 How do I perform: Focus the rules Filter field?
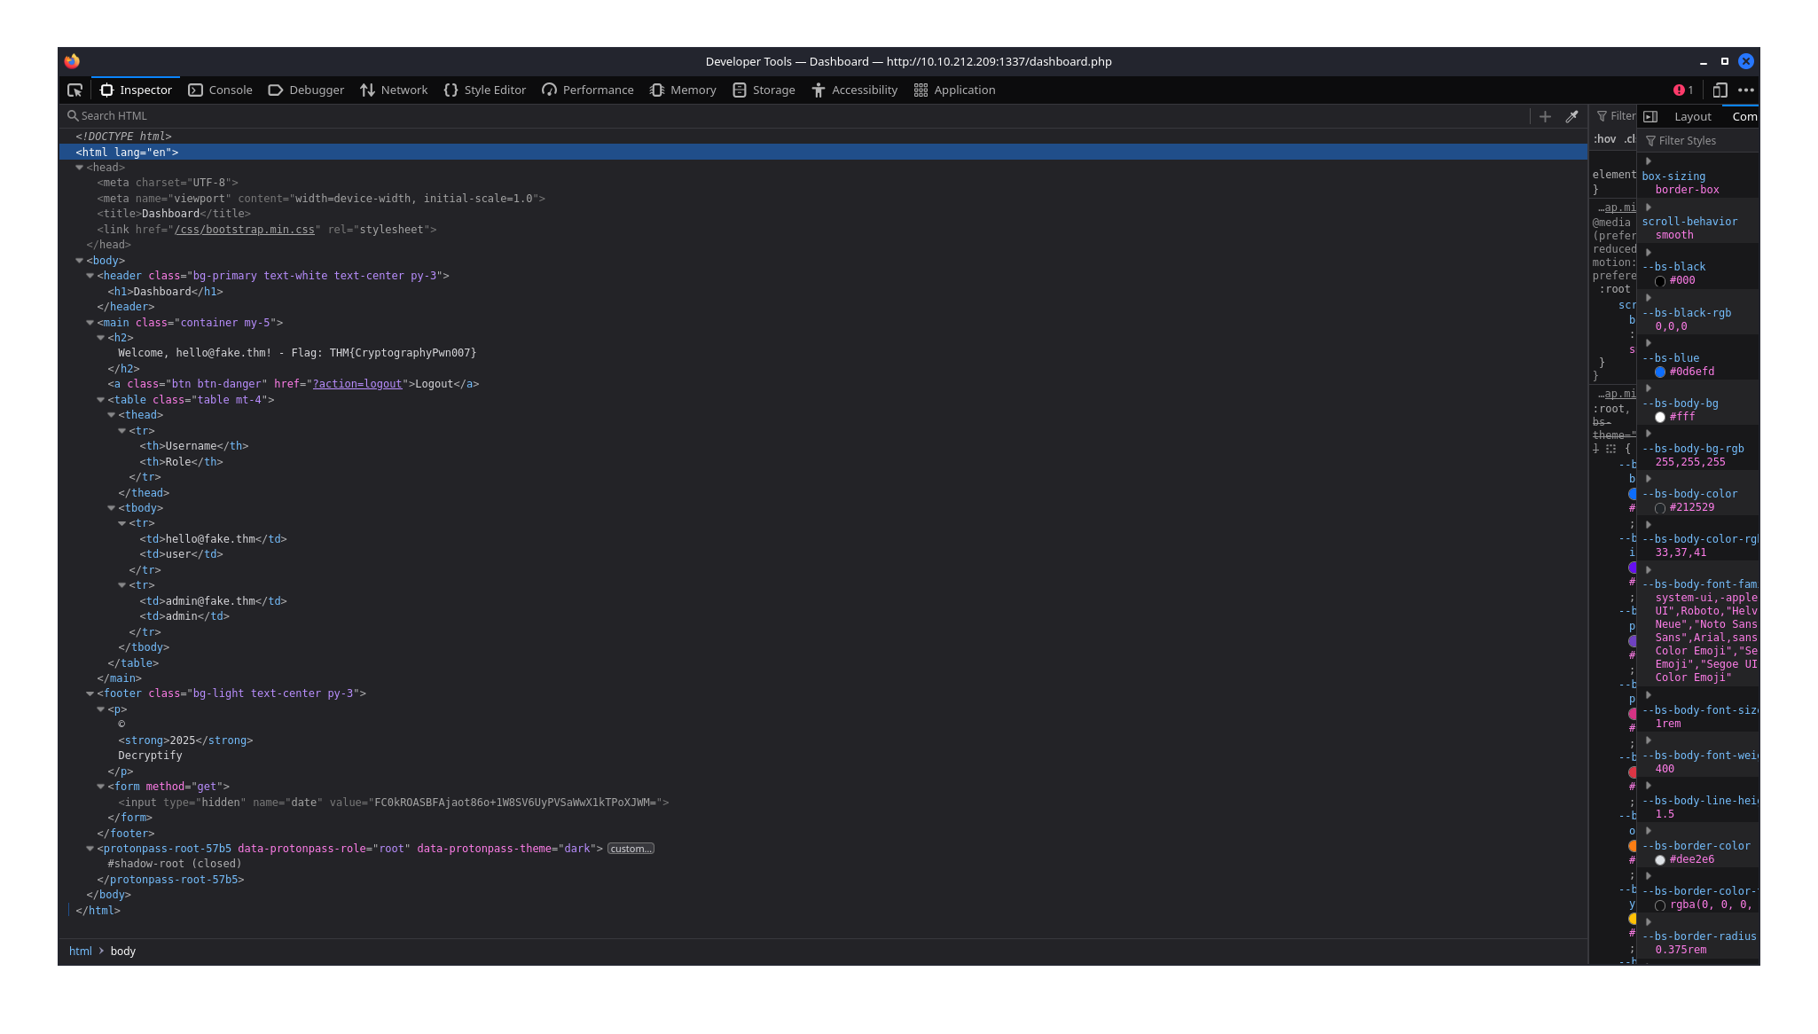pyautogui.click(x=1615, y=116)
